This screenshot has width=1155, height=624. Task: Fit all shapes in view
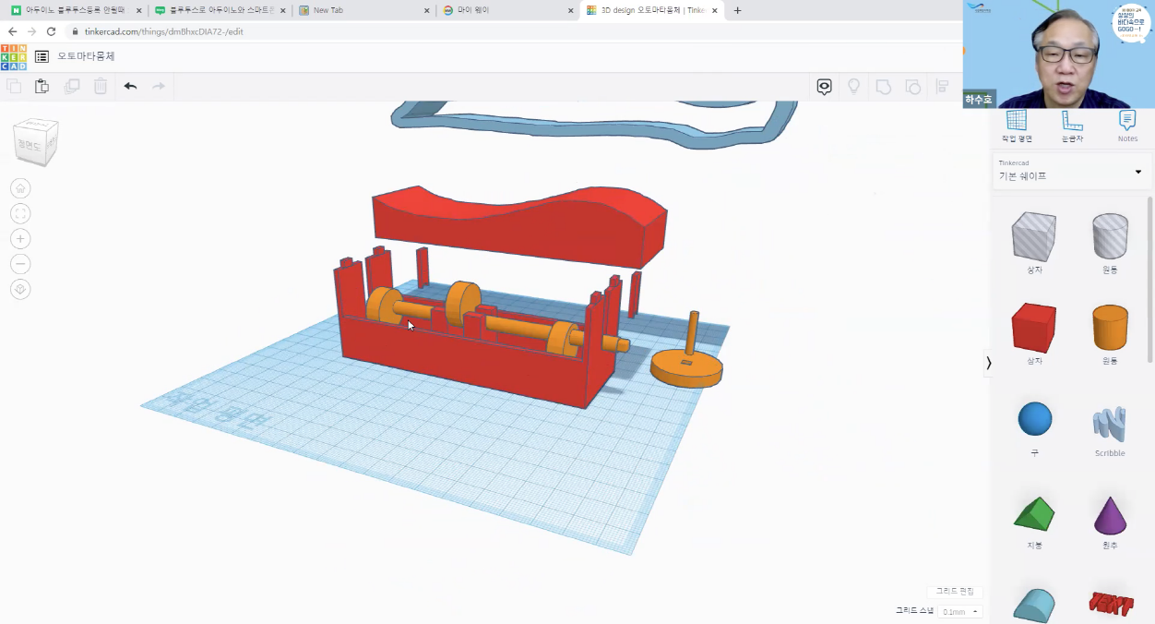[20, 213]
